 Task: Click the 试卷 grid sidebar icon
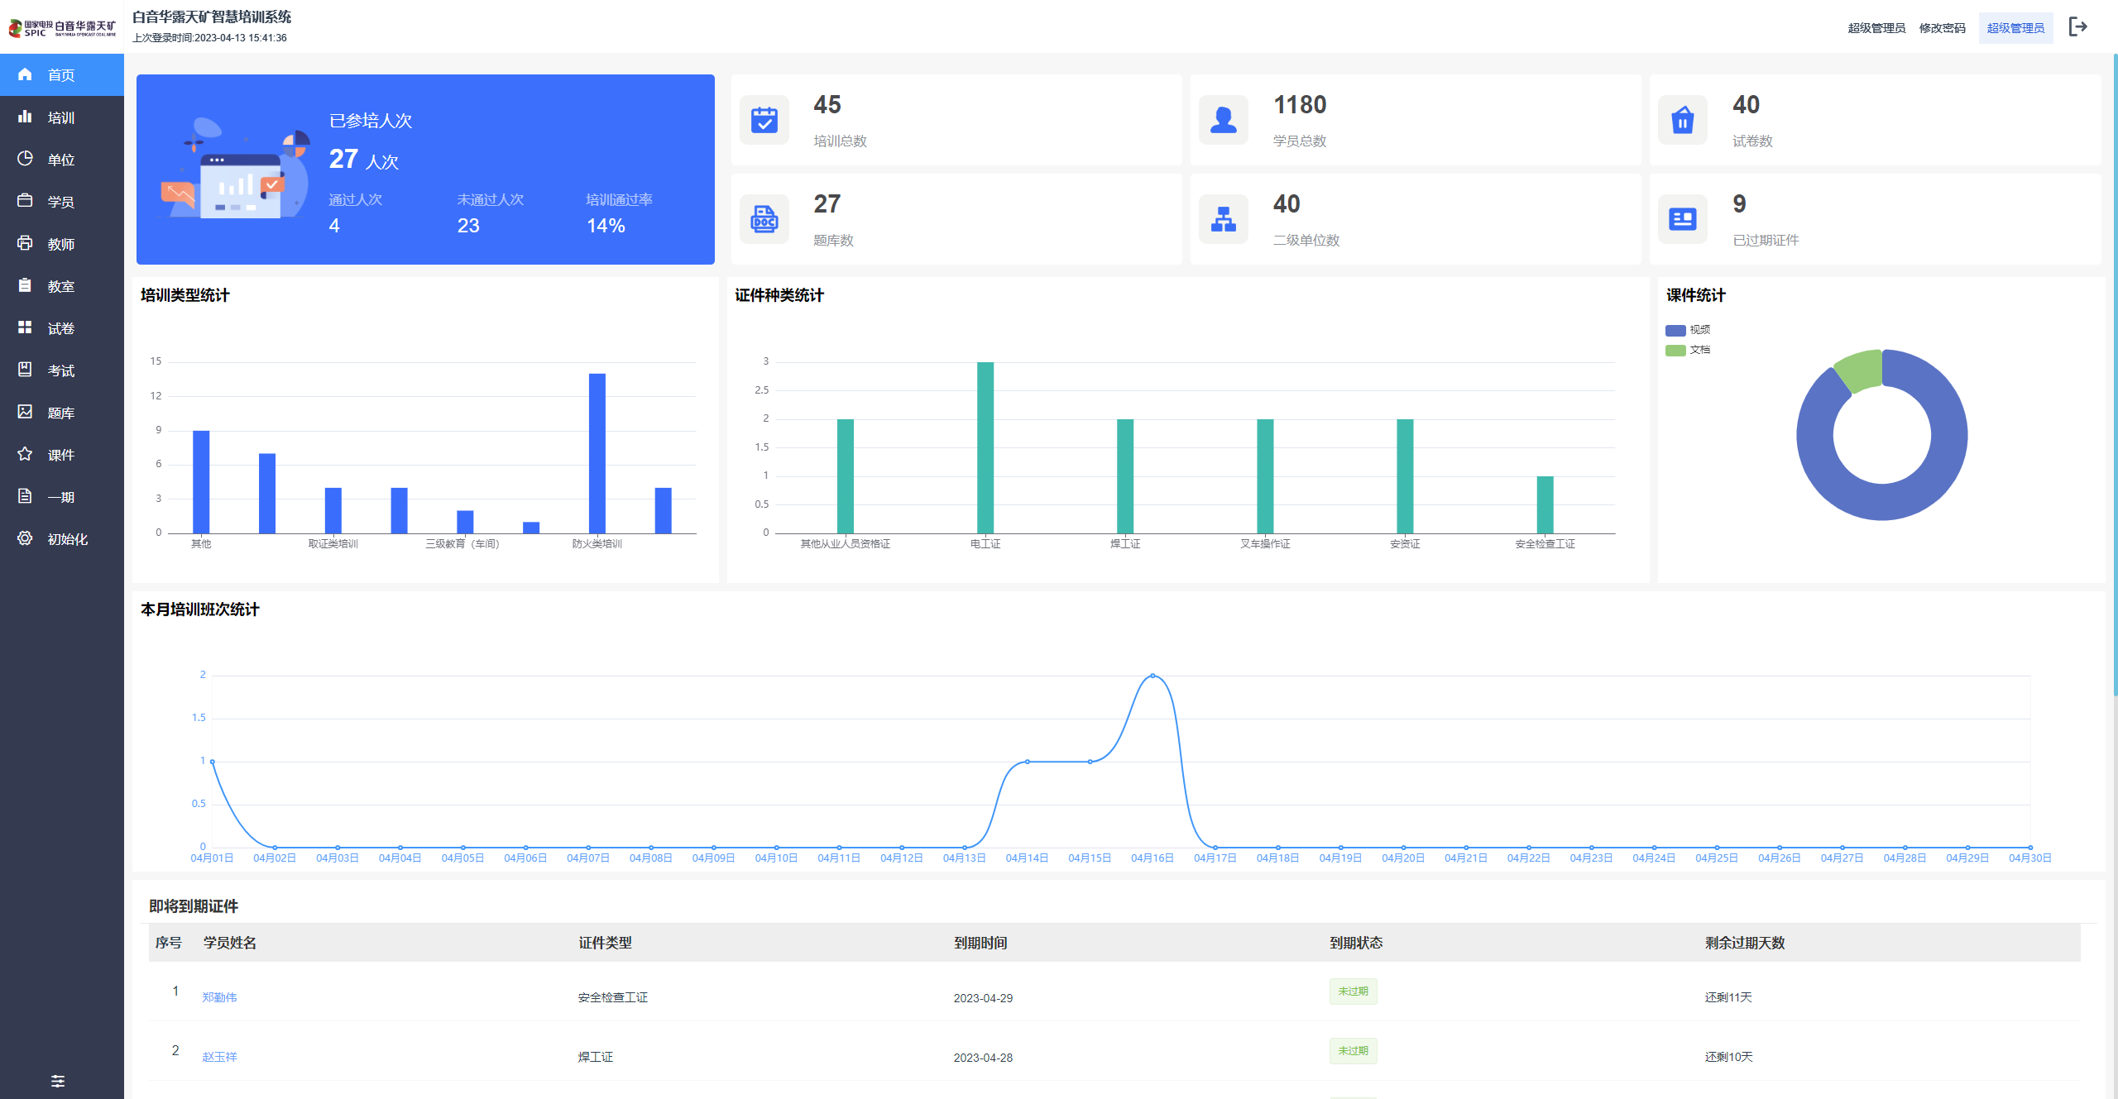coord(25,327)
